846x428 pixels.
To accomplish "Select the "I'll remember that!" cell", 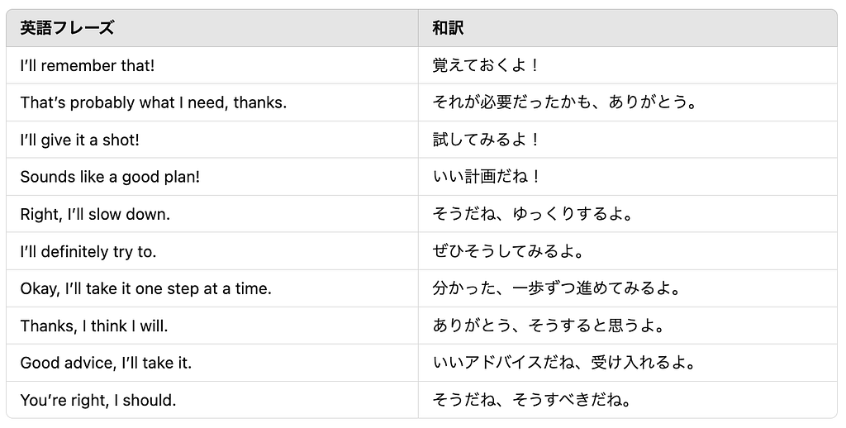I will coord(87,66).
